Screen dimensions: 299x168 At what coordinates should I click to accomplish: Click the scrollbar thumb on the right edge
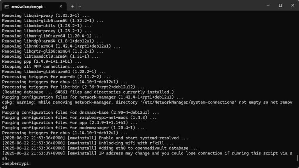click(297, 158)
